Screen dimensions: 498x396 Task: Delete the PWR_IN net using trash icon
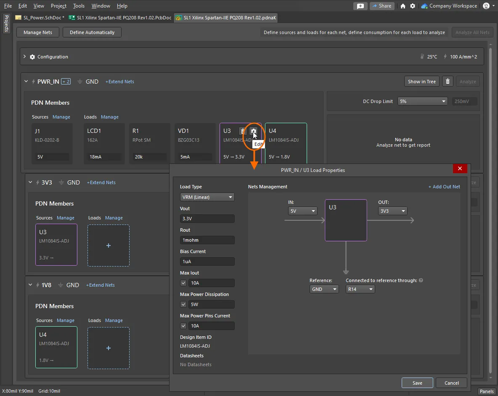(448, 82)
